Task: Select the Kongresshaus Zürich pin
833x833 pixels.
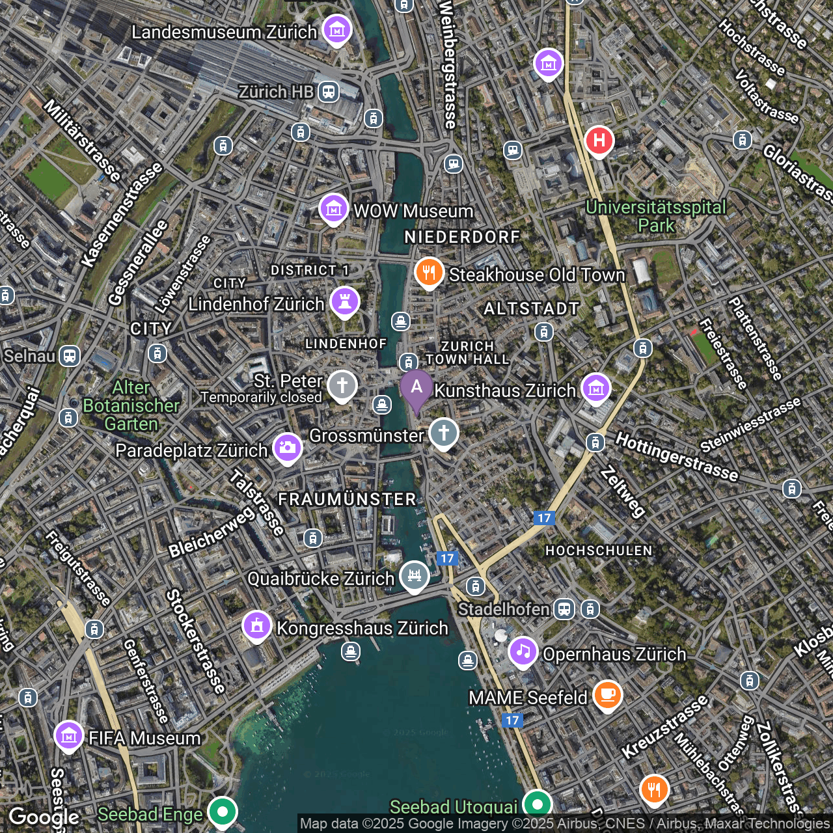Action: click(257, 627)
